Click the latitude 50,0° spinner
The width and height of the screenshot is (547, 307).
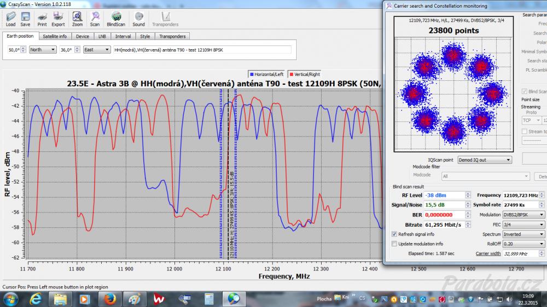(23, 50)
